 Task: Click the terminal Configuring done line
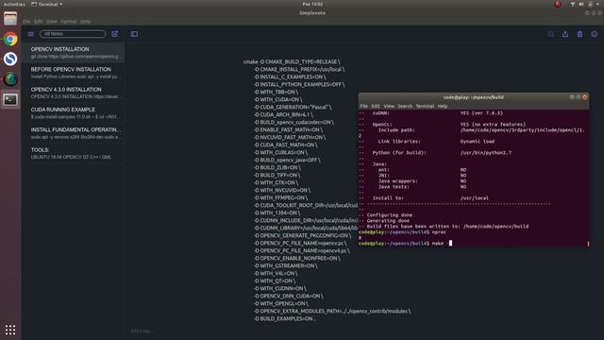pyautogui.click(x=389, y=215)
